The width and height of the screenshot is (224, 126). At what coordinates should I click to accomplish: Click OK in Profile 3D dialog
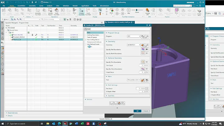click(x=138, y=111)
